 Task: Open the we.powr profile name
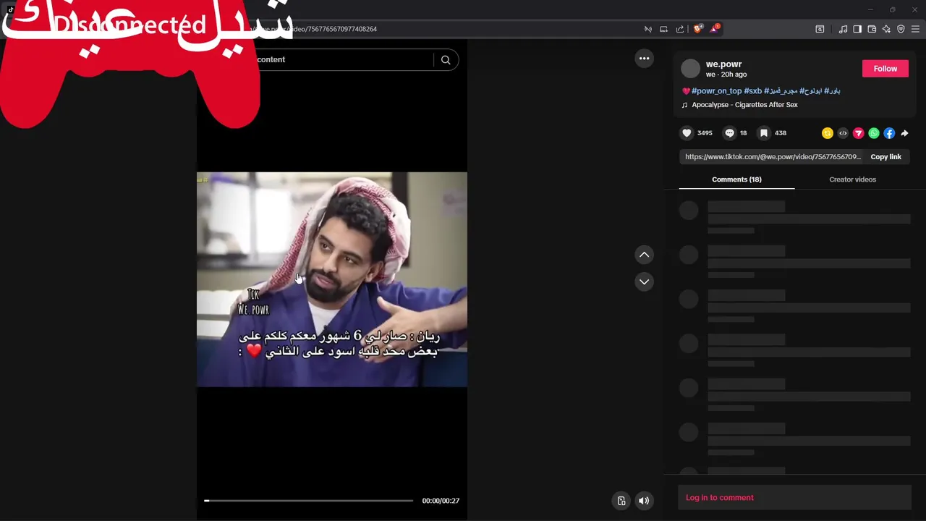coord(723,64)
